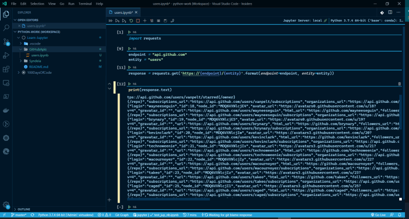This screenshot has width=409, height=219.
Task: Collapse PYTHON-WORK (WORKSPACE) section
Action: pos(15,32)
